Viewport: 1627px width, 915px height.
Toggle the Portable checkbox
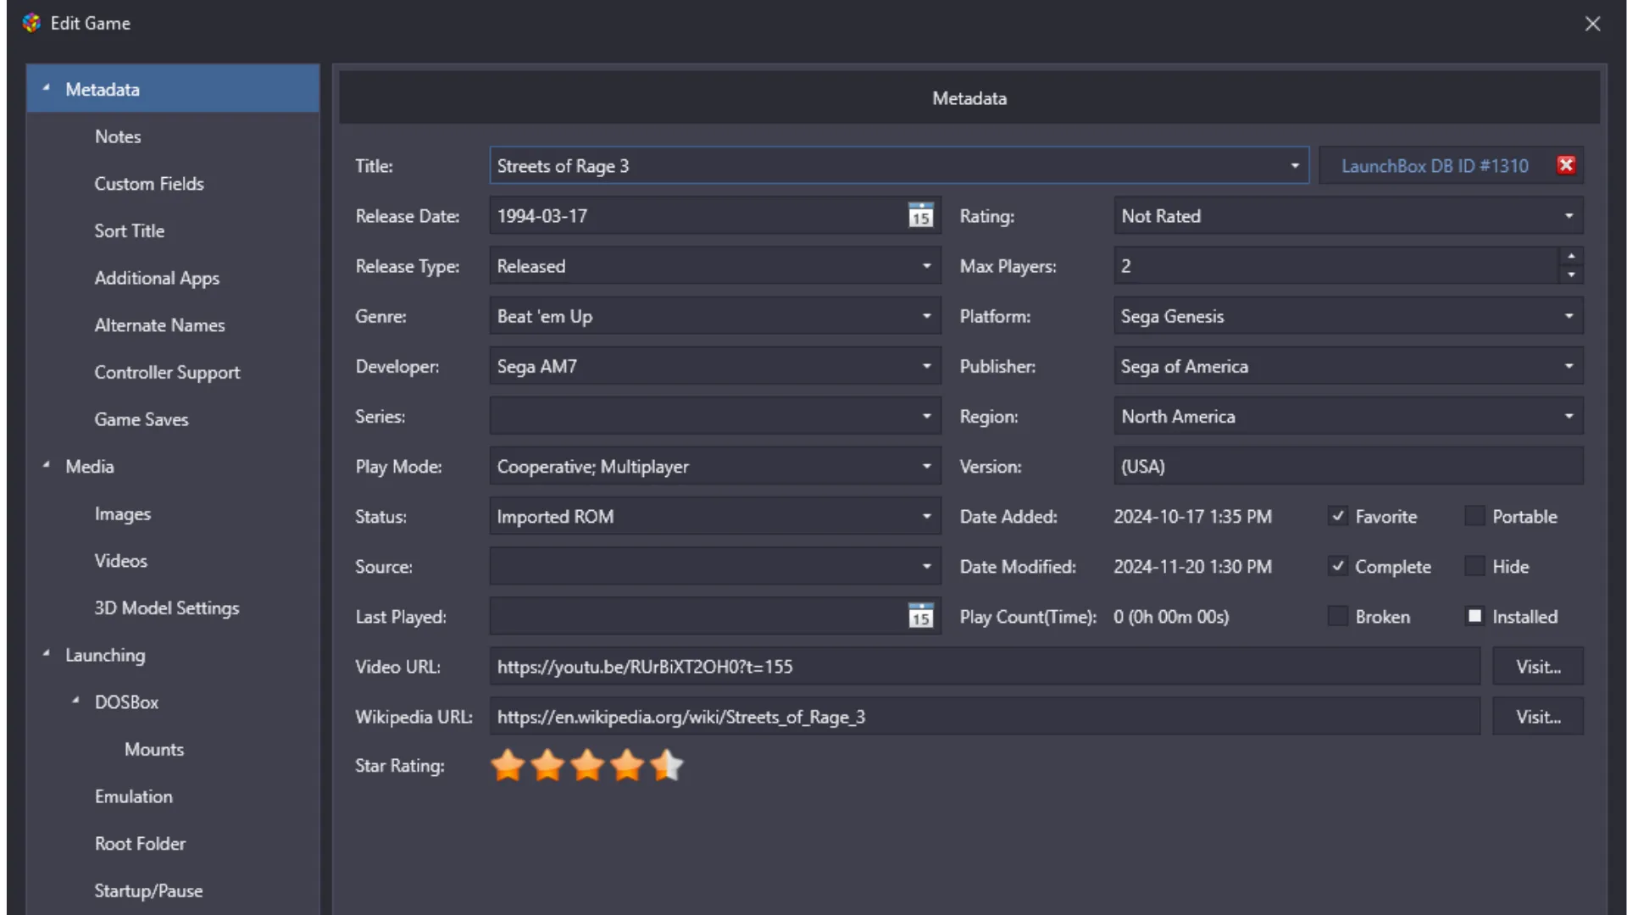1474,516
